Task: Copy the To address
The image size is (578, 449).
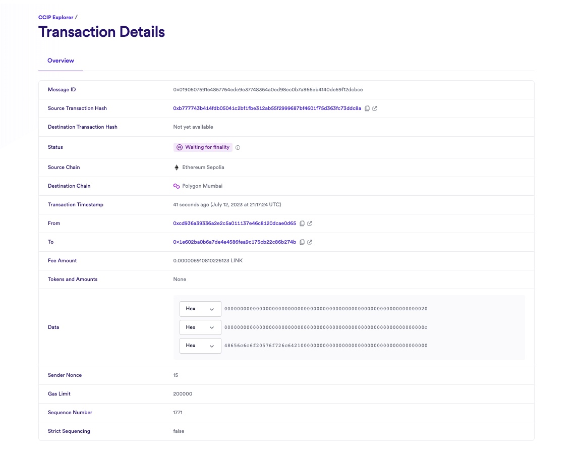Action: pyautogui.click(x=302, y=242)
